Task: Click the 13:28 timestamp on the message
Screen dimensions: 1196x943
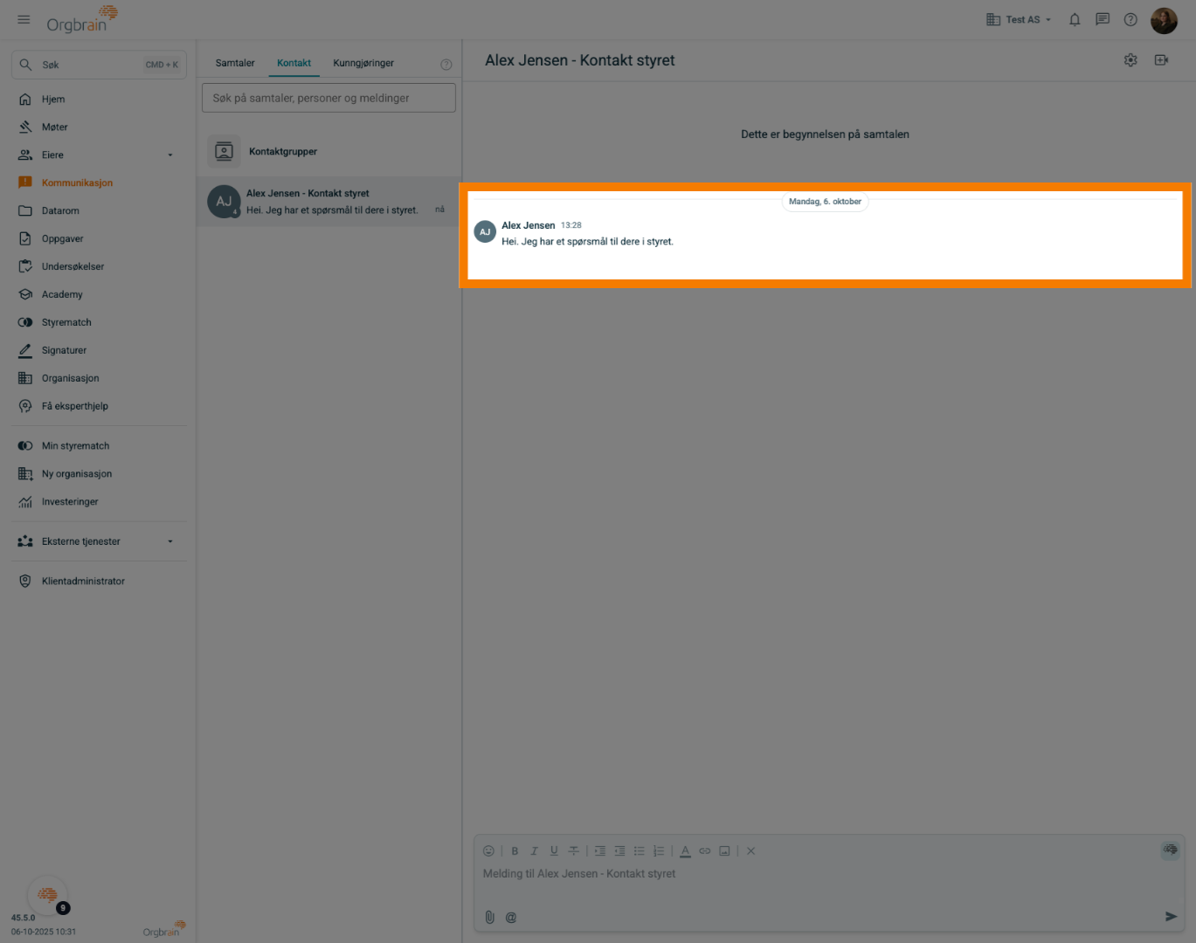Action: [571, 225]
